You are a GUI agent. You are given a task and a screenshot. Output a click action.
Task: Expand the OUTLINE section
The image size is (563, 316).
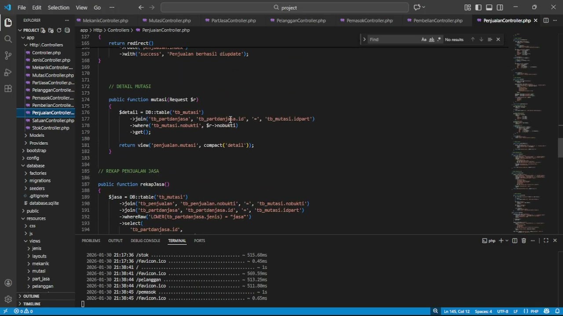pyautogui.click(x=20, y=296)
